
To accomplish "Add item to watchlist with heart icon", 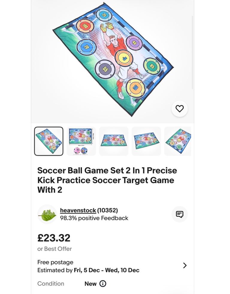I will pos(179,109).
